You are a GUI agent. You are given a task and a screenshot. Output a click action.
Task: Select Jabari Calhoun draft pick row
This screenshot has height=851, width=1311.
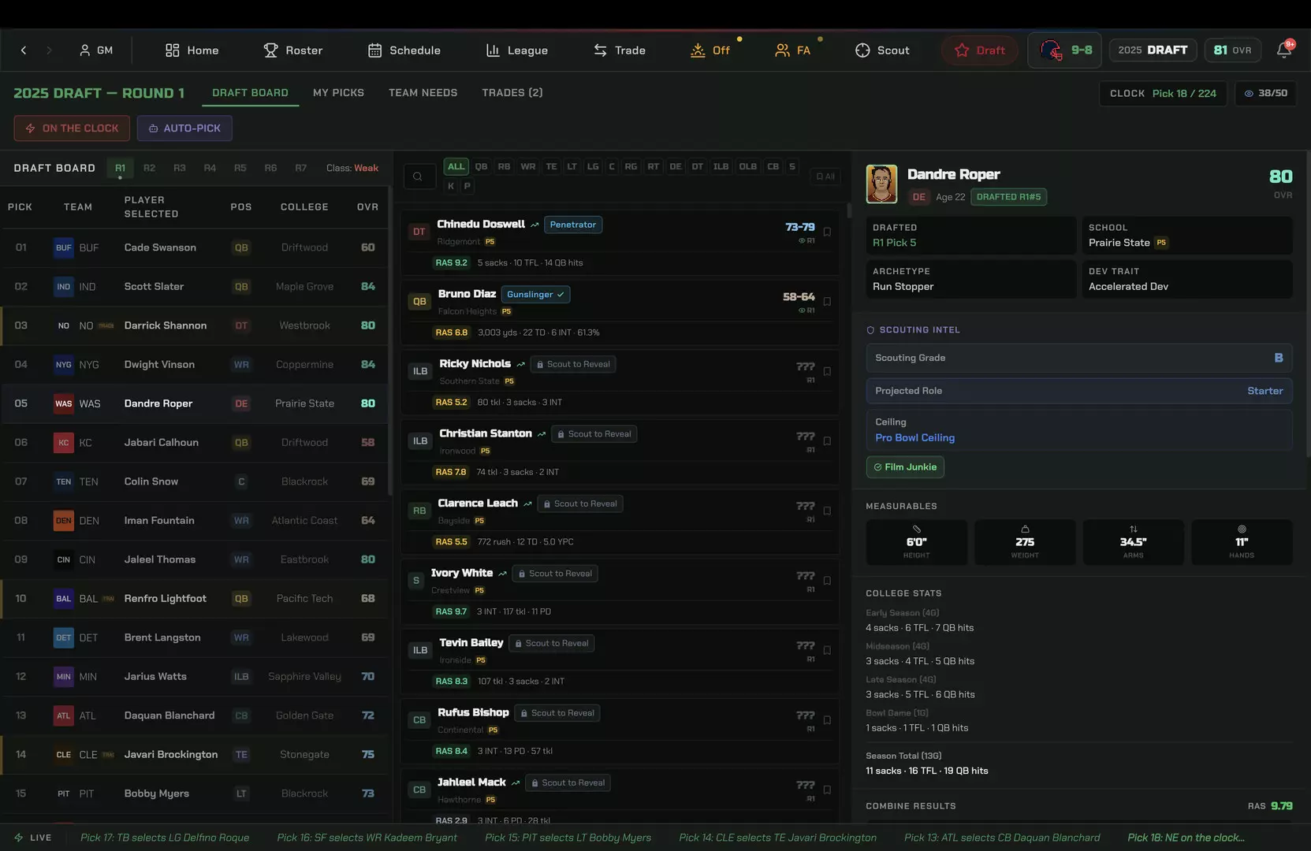194,443
